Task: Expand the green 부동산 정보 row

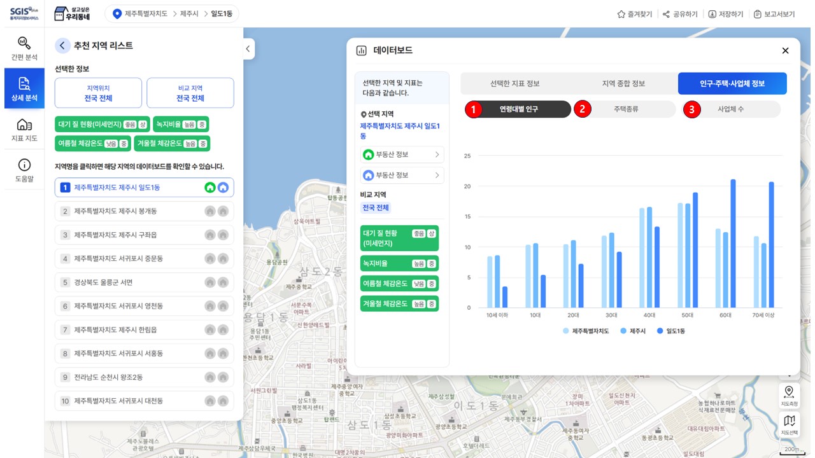Action: [402, 155]
